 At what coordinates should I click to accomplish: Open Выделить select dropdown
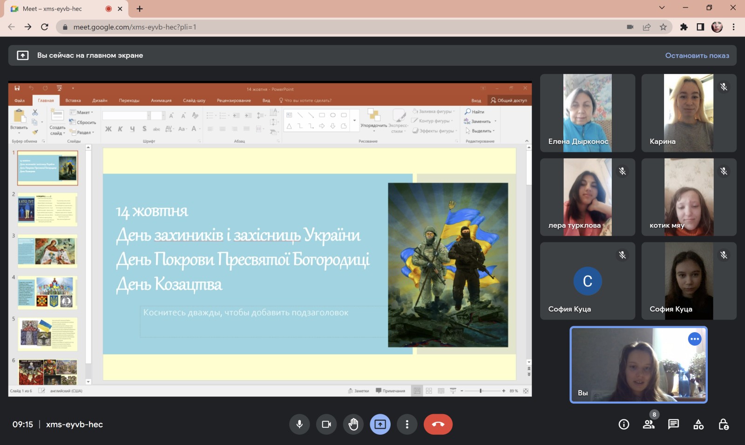(x=480, y=131)
